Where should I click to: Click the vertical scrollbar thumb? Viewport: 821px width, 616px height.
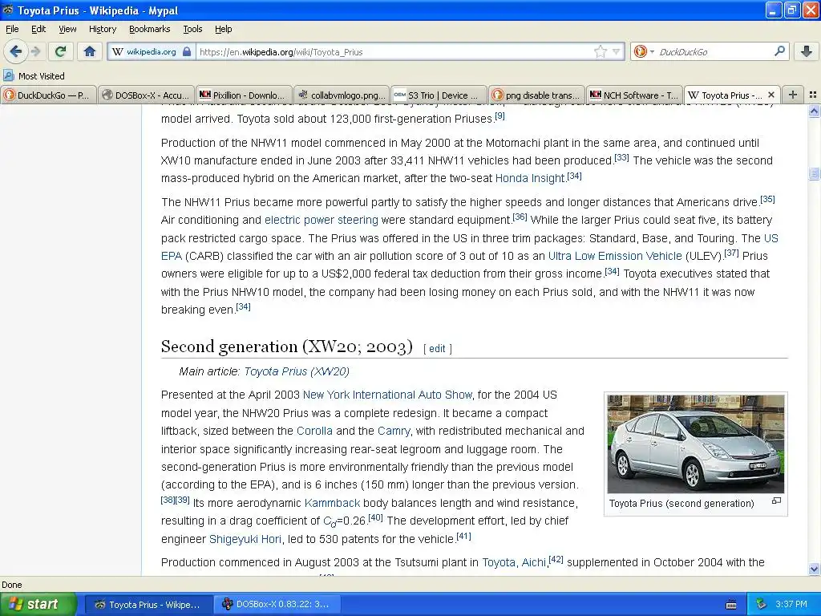(x=814, y=173)
